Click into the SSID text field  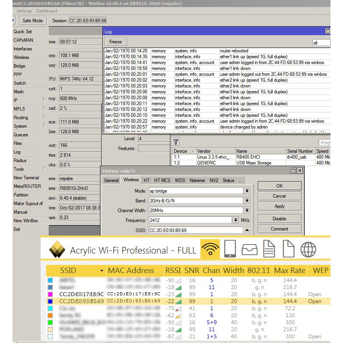[195, 230]
